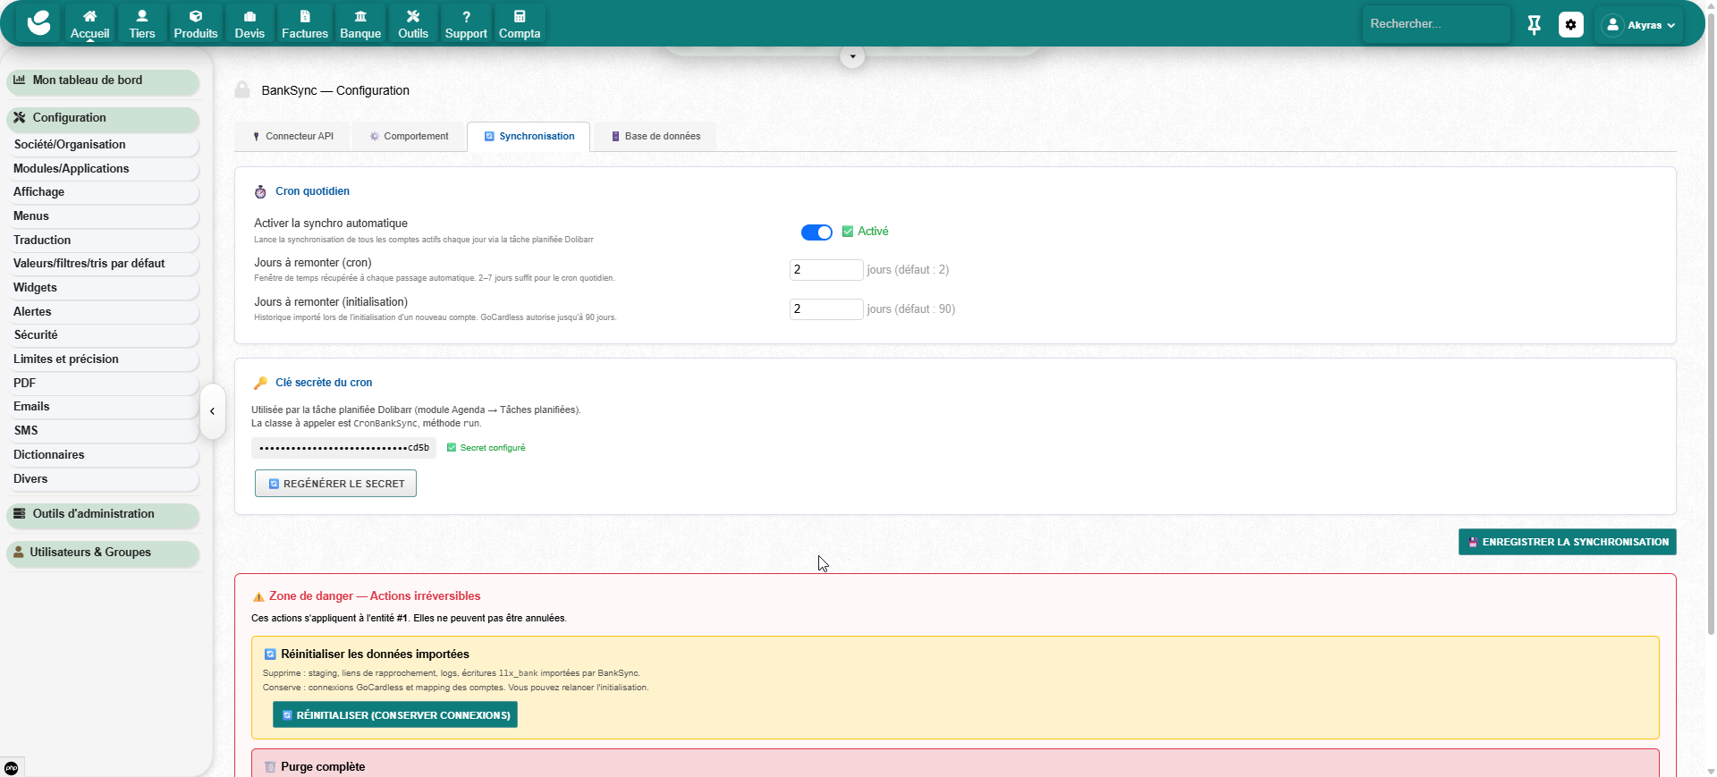Switch to the Comportement tab
Screen dimensions: 1717x777
point(409,137)
